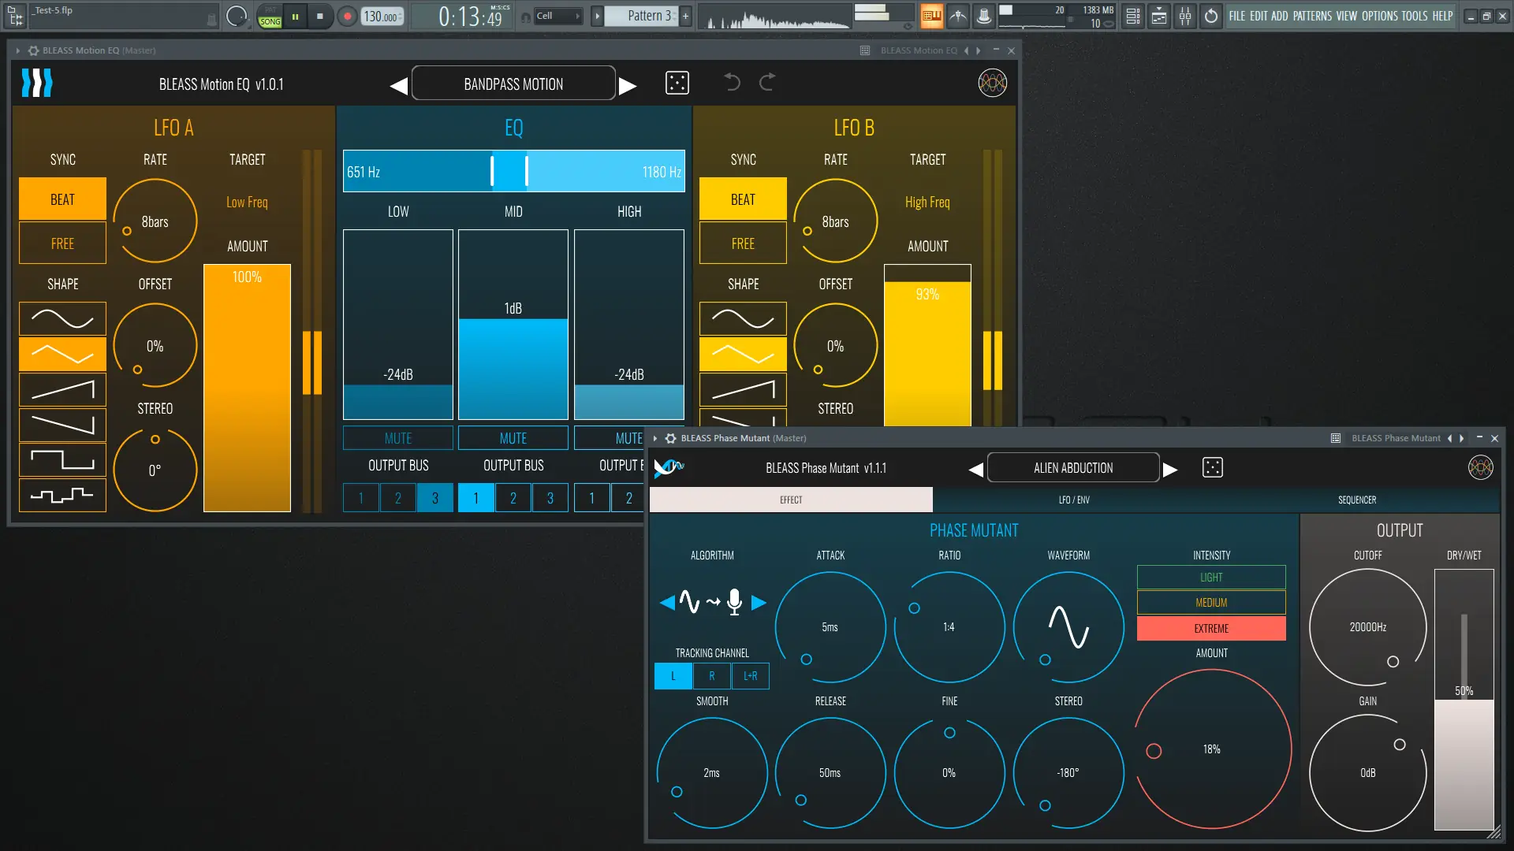This screenshot has height=851, width=1514.
Task: Click the Dry/Wet slider in Output
Action: (x=1464, y=700)
